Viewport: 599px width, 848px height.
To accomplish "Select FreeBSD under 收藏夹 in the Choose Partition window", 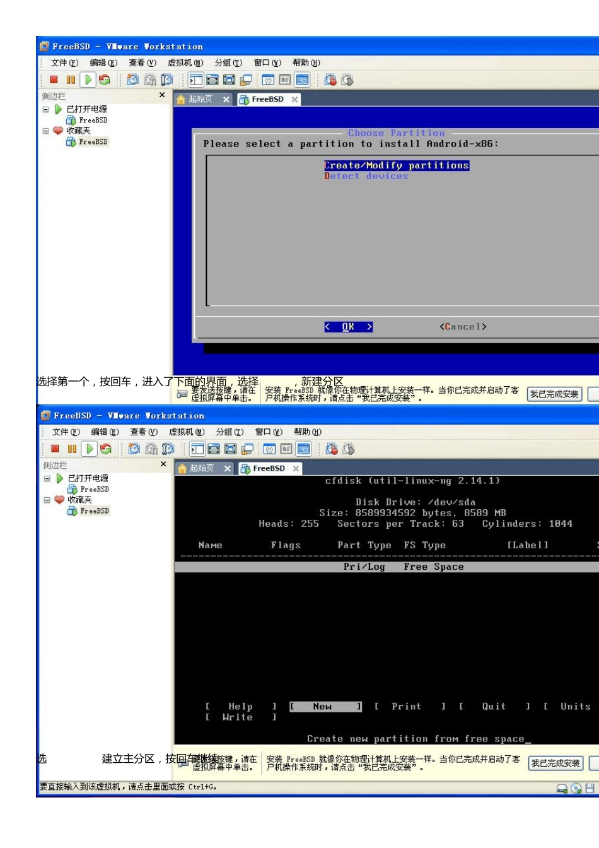I will (87, 142).
